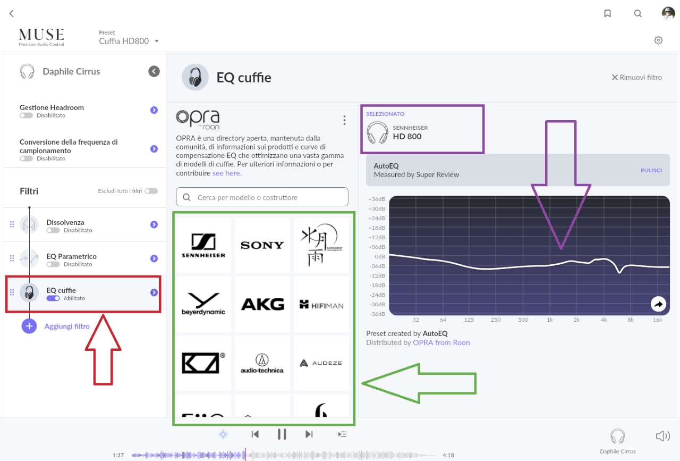Open MUSE settings gear
Image resolution: width=680 pixels, height=461 pixels.
click(659, 40)
